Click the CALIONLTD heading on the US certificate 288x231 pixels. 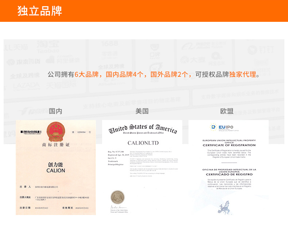pos(143,143)
